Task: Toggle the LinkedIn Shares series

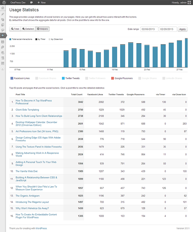Action: [x=172, y=78]
